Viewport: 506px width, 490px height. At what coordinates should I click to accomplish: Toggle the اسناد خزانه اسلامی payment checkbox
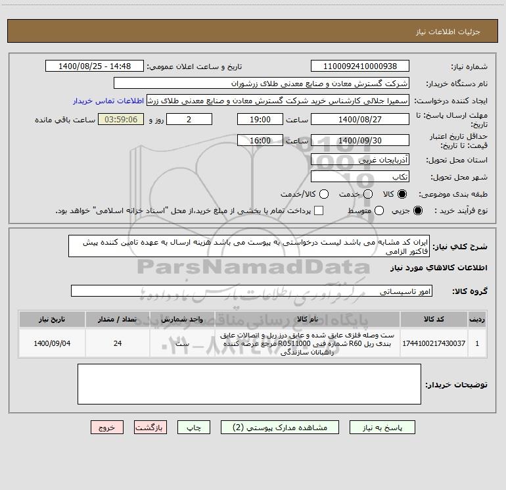(319, 210)
